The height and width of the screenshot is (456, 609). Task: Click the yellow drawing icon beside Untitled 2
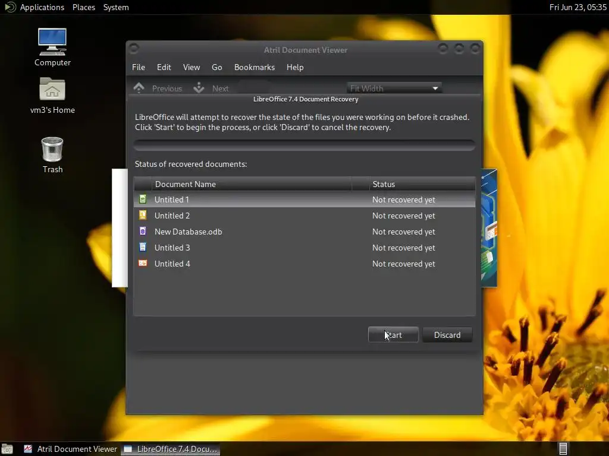click(x=143, y=215)
